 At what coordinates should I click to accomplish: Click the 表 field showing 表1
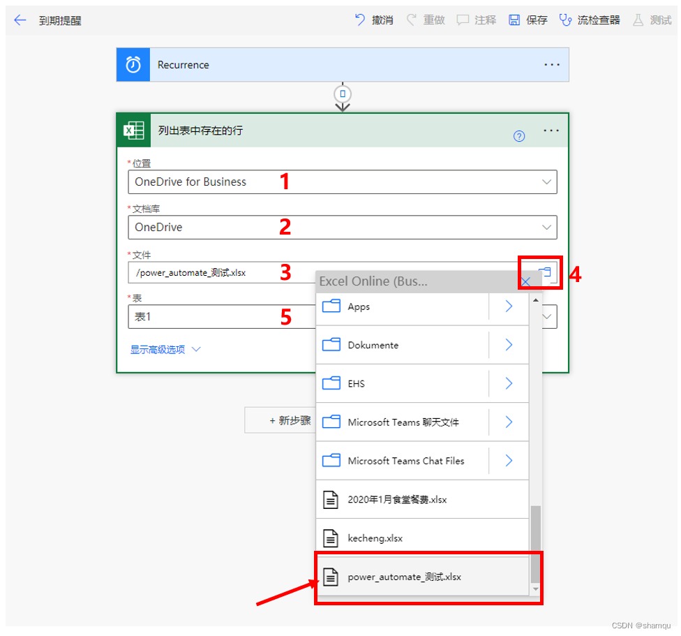pyautogui.click(x=221, y=316)
